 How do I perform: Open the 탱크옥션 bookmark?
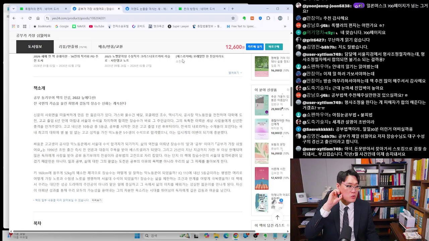pyautogui.click(x=156, y=26)
